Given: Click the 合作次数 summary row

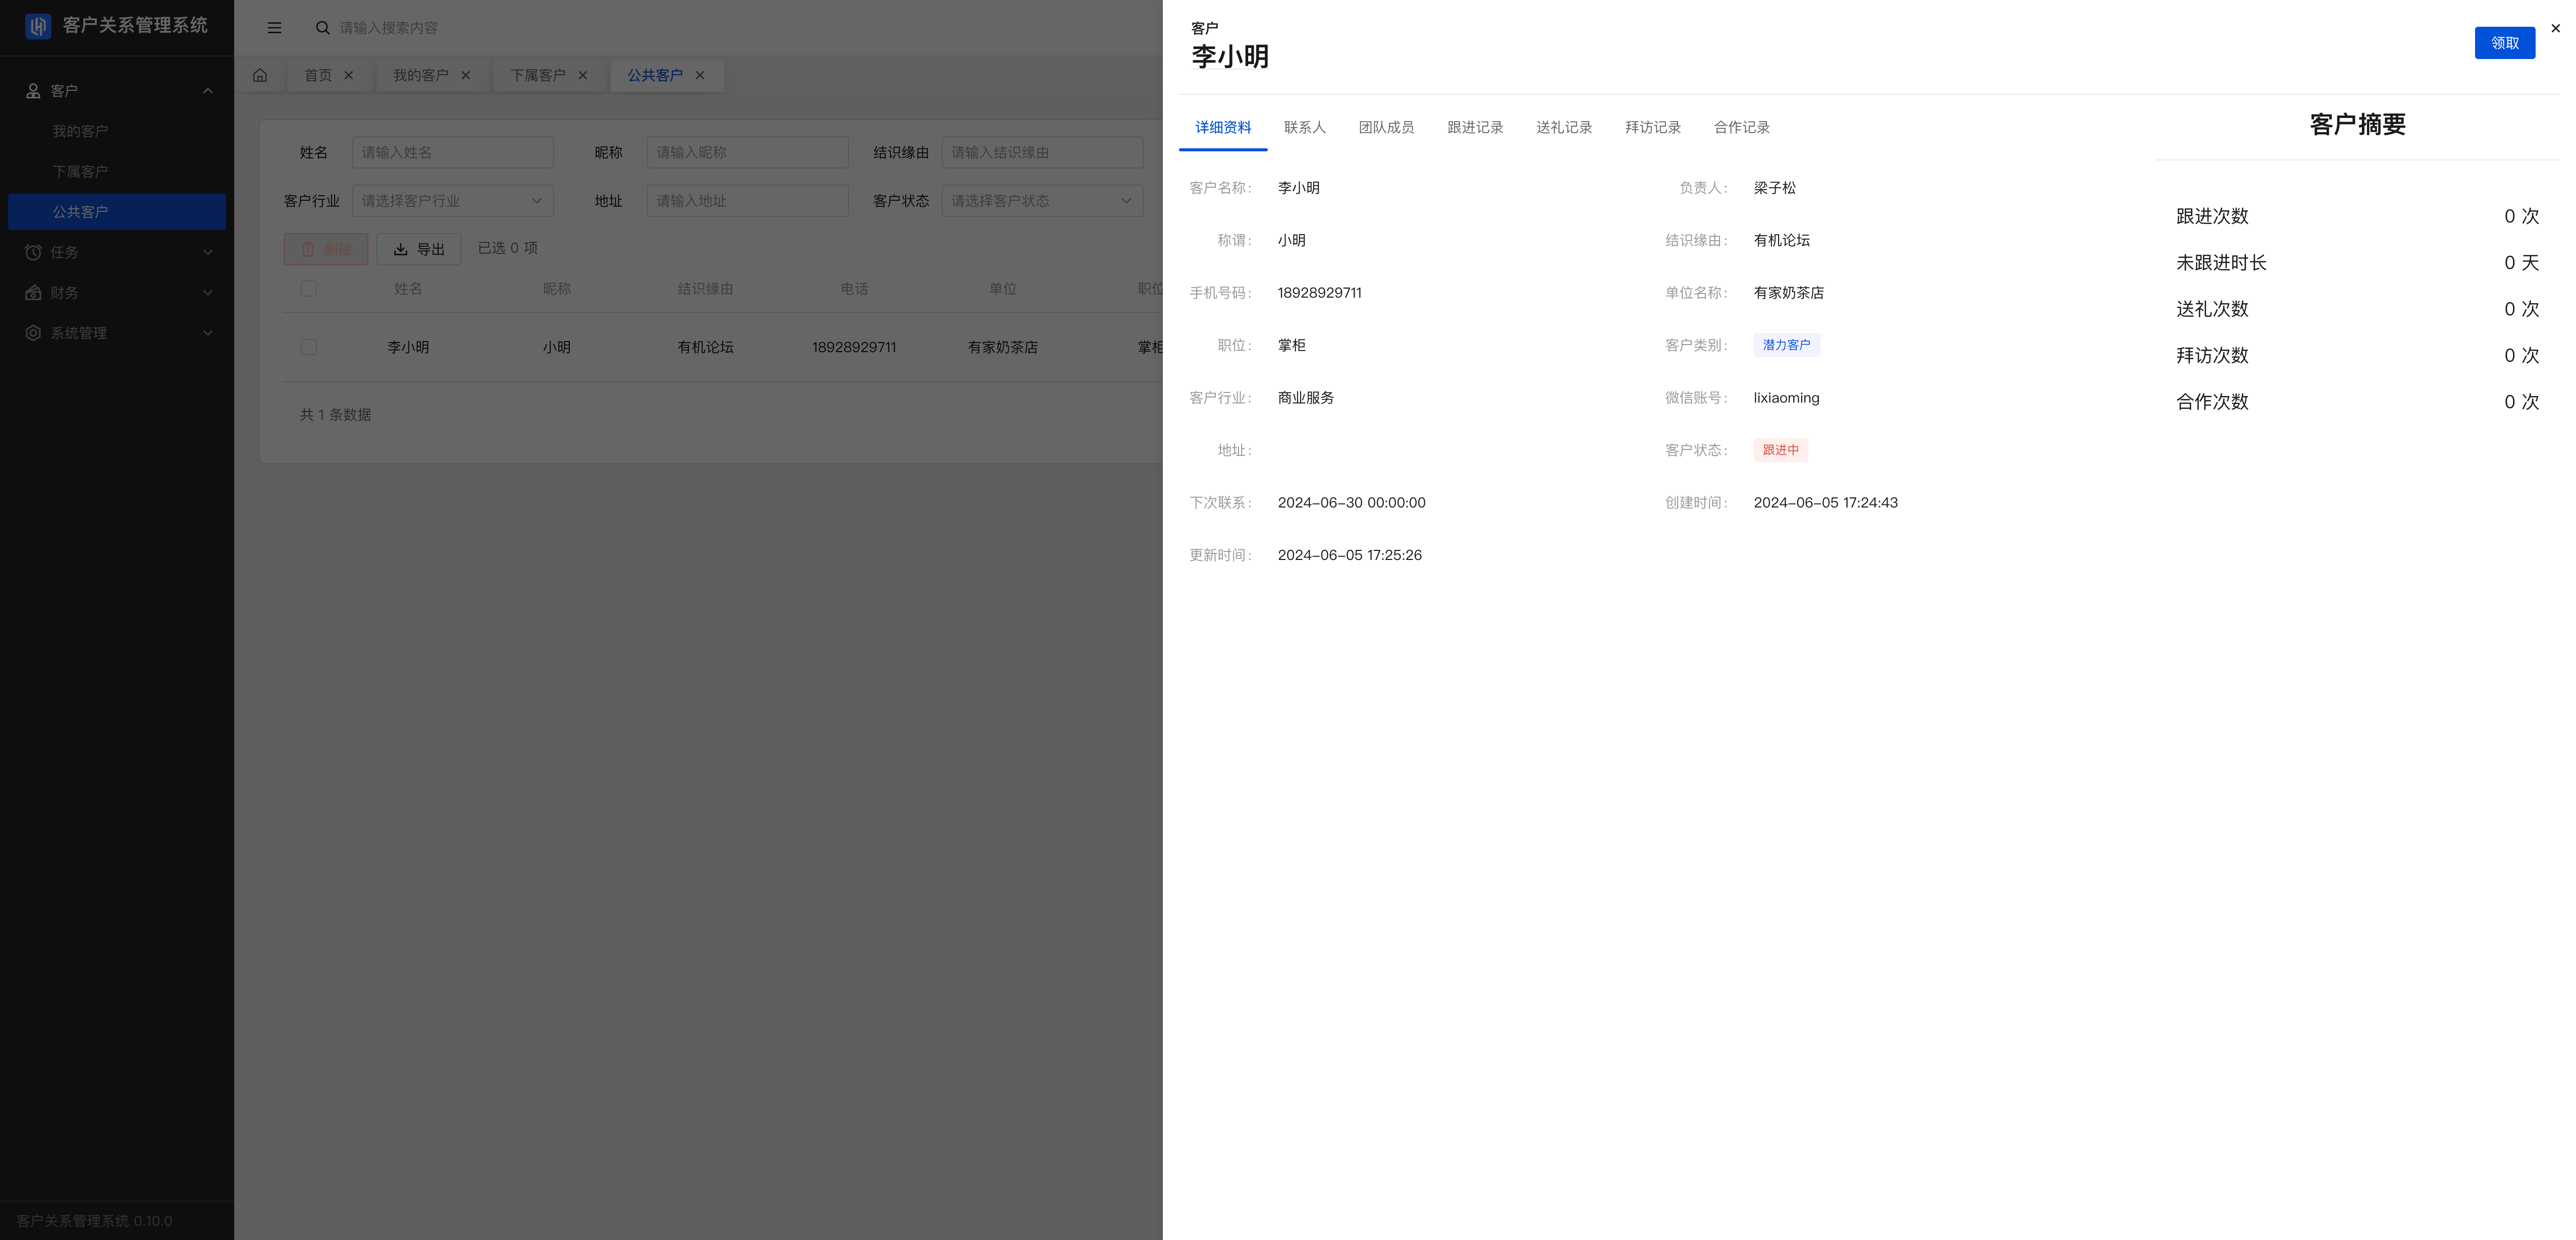Looking at the screenshot, I should (2357, 403).
